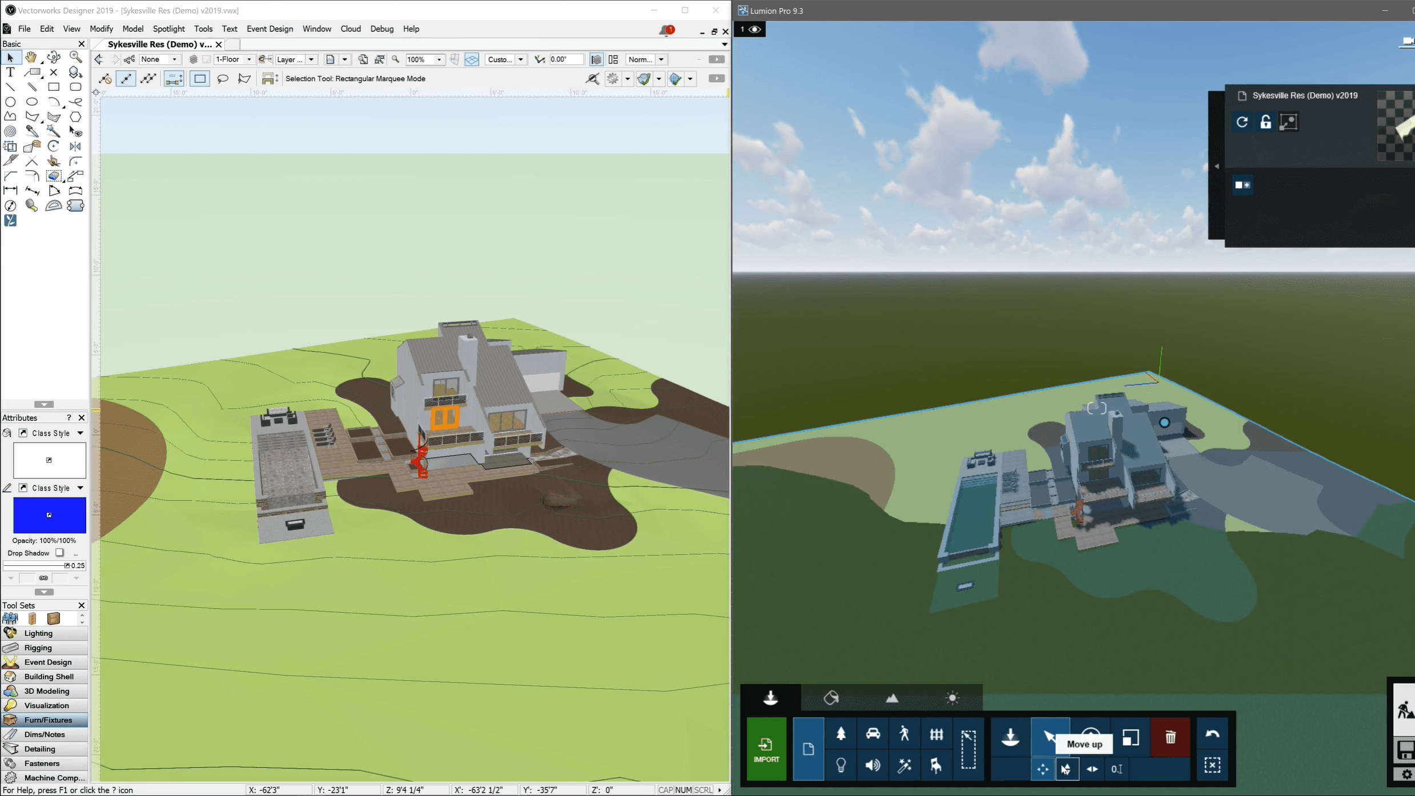Image resolution: width=1415 pixels, height=796 pixels.
Task: Select the Lumion Landscape (mountain) tab
Action: tap(891, 698)
